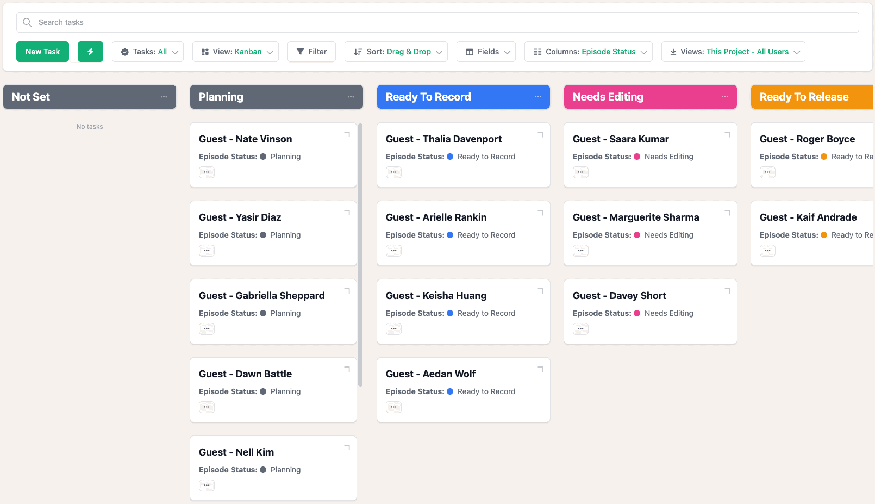Click the ellipsis button on Dawn Battle card
Image resolution: width=875 pixels, height=504 pixels.
pos(207,407)
